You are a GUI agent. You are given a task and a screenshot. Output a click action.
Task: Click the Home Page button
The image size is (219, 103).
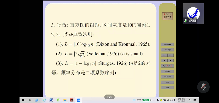pyautogui.click(x=167, y=44)
